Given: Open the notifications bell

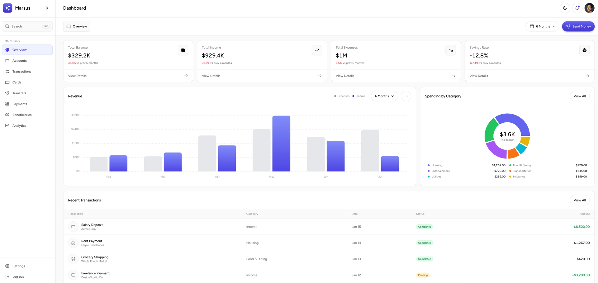Looking at the screenshot, I should (x=577, y=8).
